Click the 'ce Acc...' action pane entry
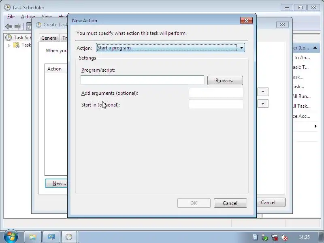The height and width of the screenshot is (243, 324). (301, 116)
